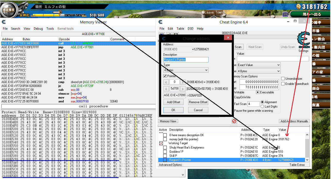The width and height of the screenshot is (331, 179).
Task: Click the Opcode column header in Memory Viewer
Action: [x=64, y=39]
